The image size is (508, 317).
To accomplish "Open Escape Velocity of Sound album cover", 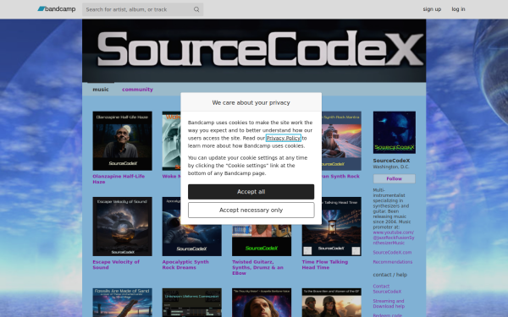I will (x=122, y=227).
